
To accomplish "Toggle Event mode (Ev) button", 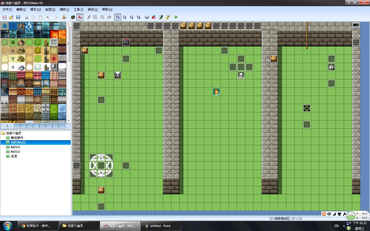I will pos(80,17).
